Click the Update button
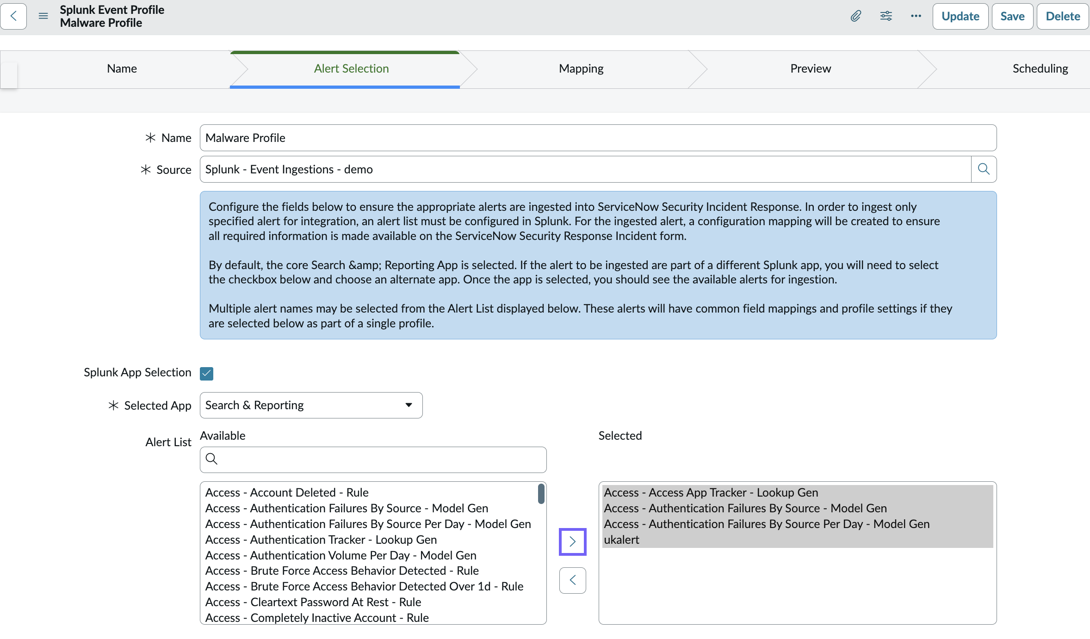 (x=960, y=16)
